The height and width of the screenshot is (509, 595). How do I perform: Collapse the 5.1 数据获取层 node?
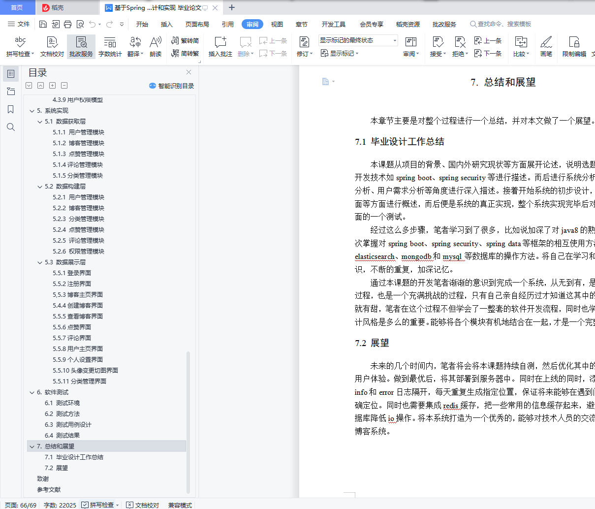click(40, 122)
